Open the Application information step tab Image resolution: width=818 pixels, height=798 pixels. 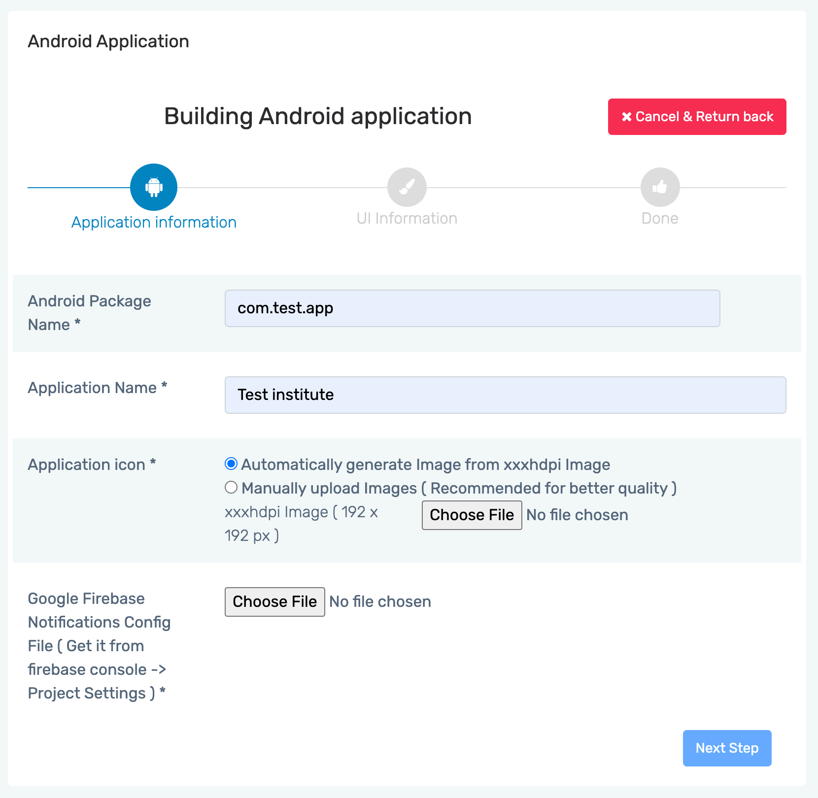[x=154, y=222]
